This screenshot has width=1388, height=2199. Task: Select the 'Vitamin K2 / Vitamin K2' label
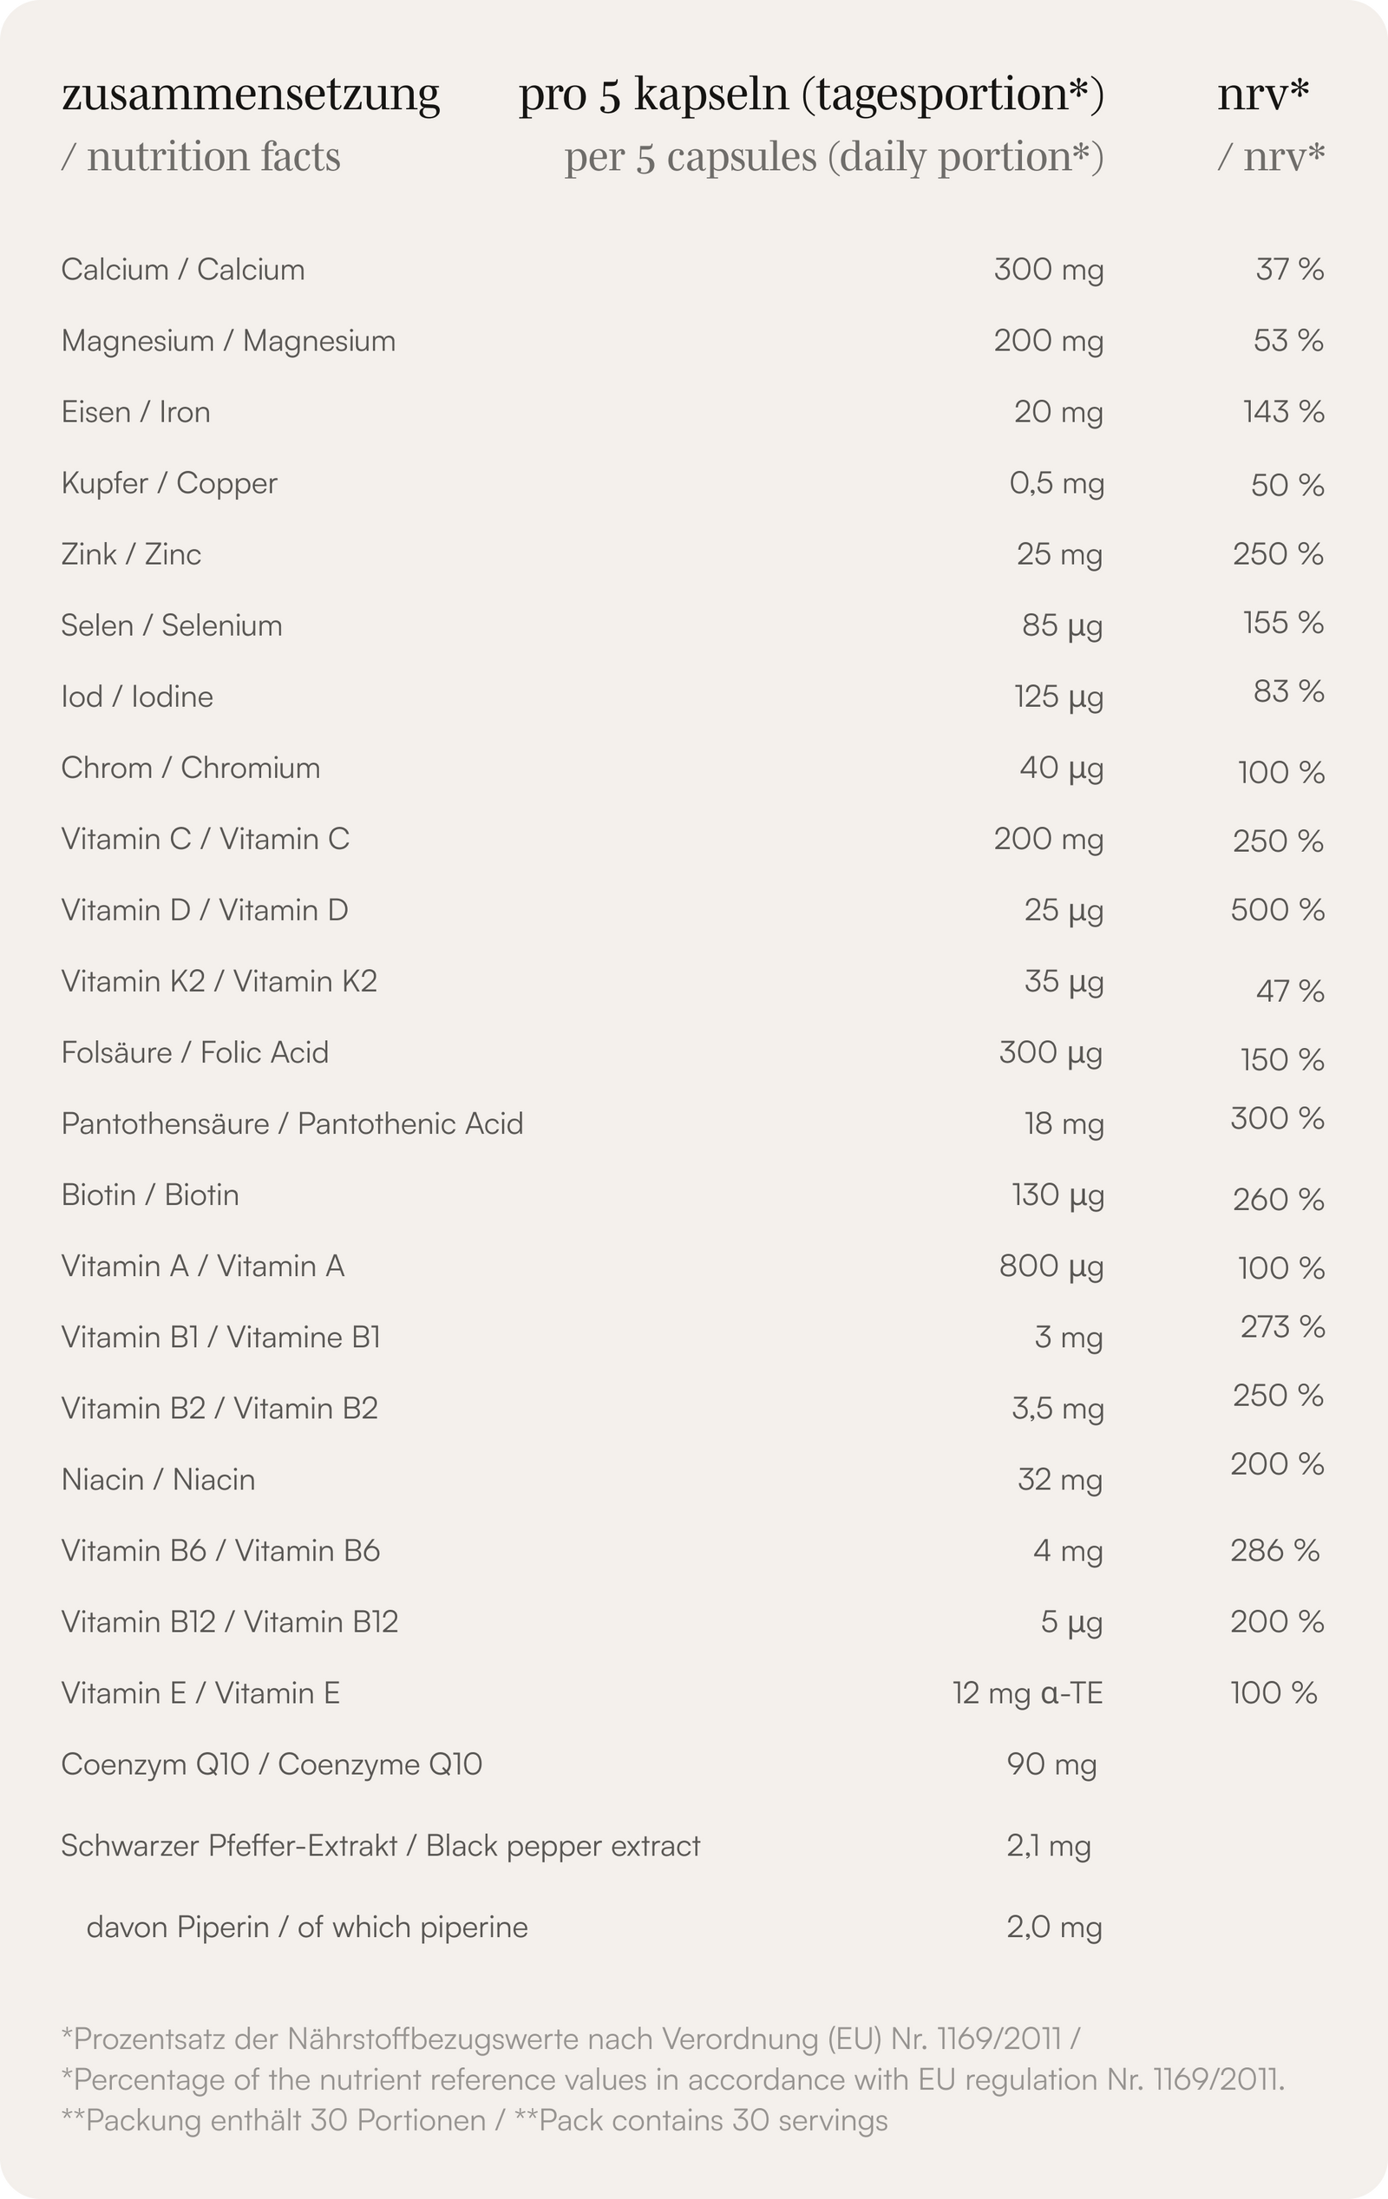pyautogui.click(x=219, y=982)
